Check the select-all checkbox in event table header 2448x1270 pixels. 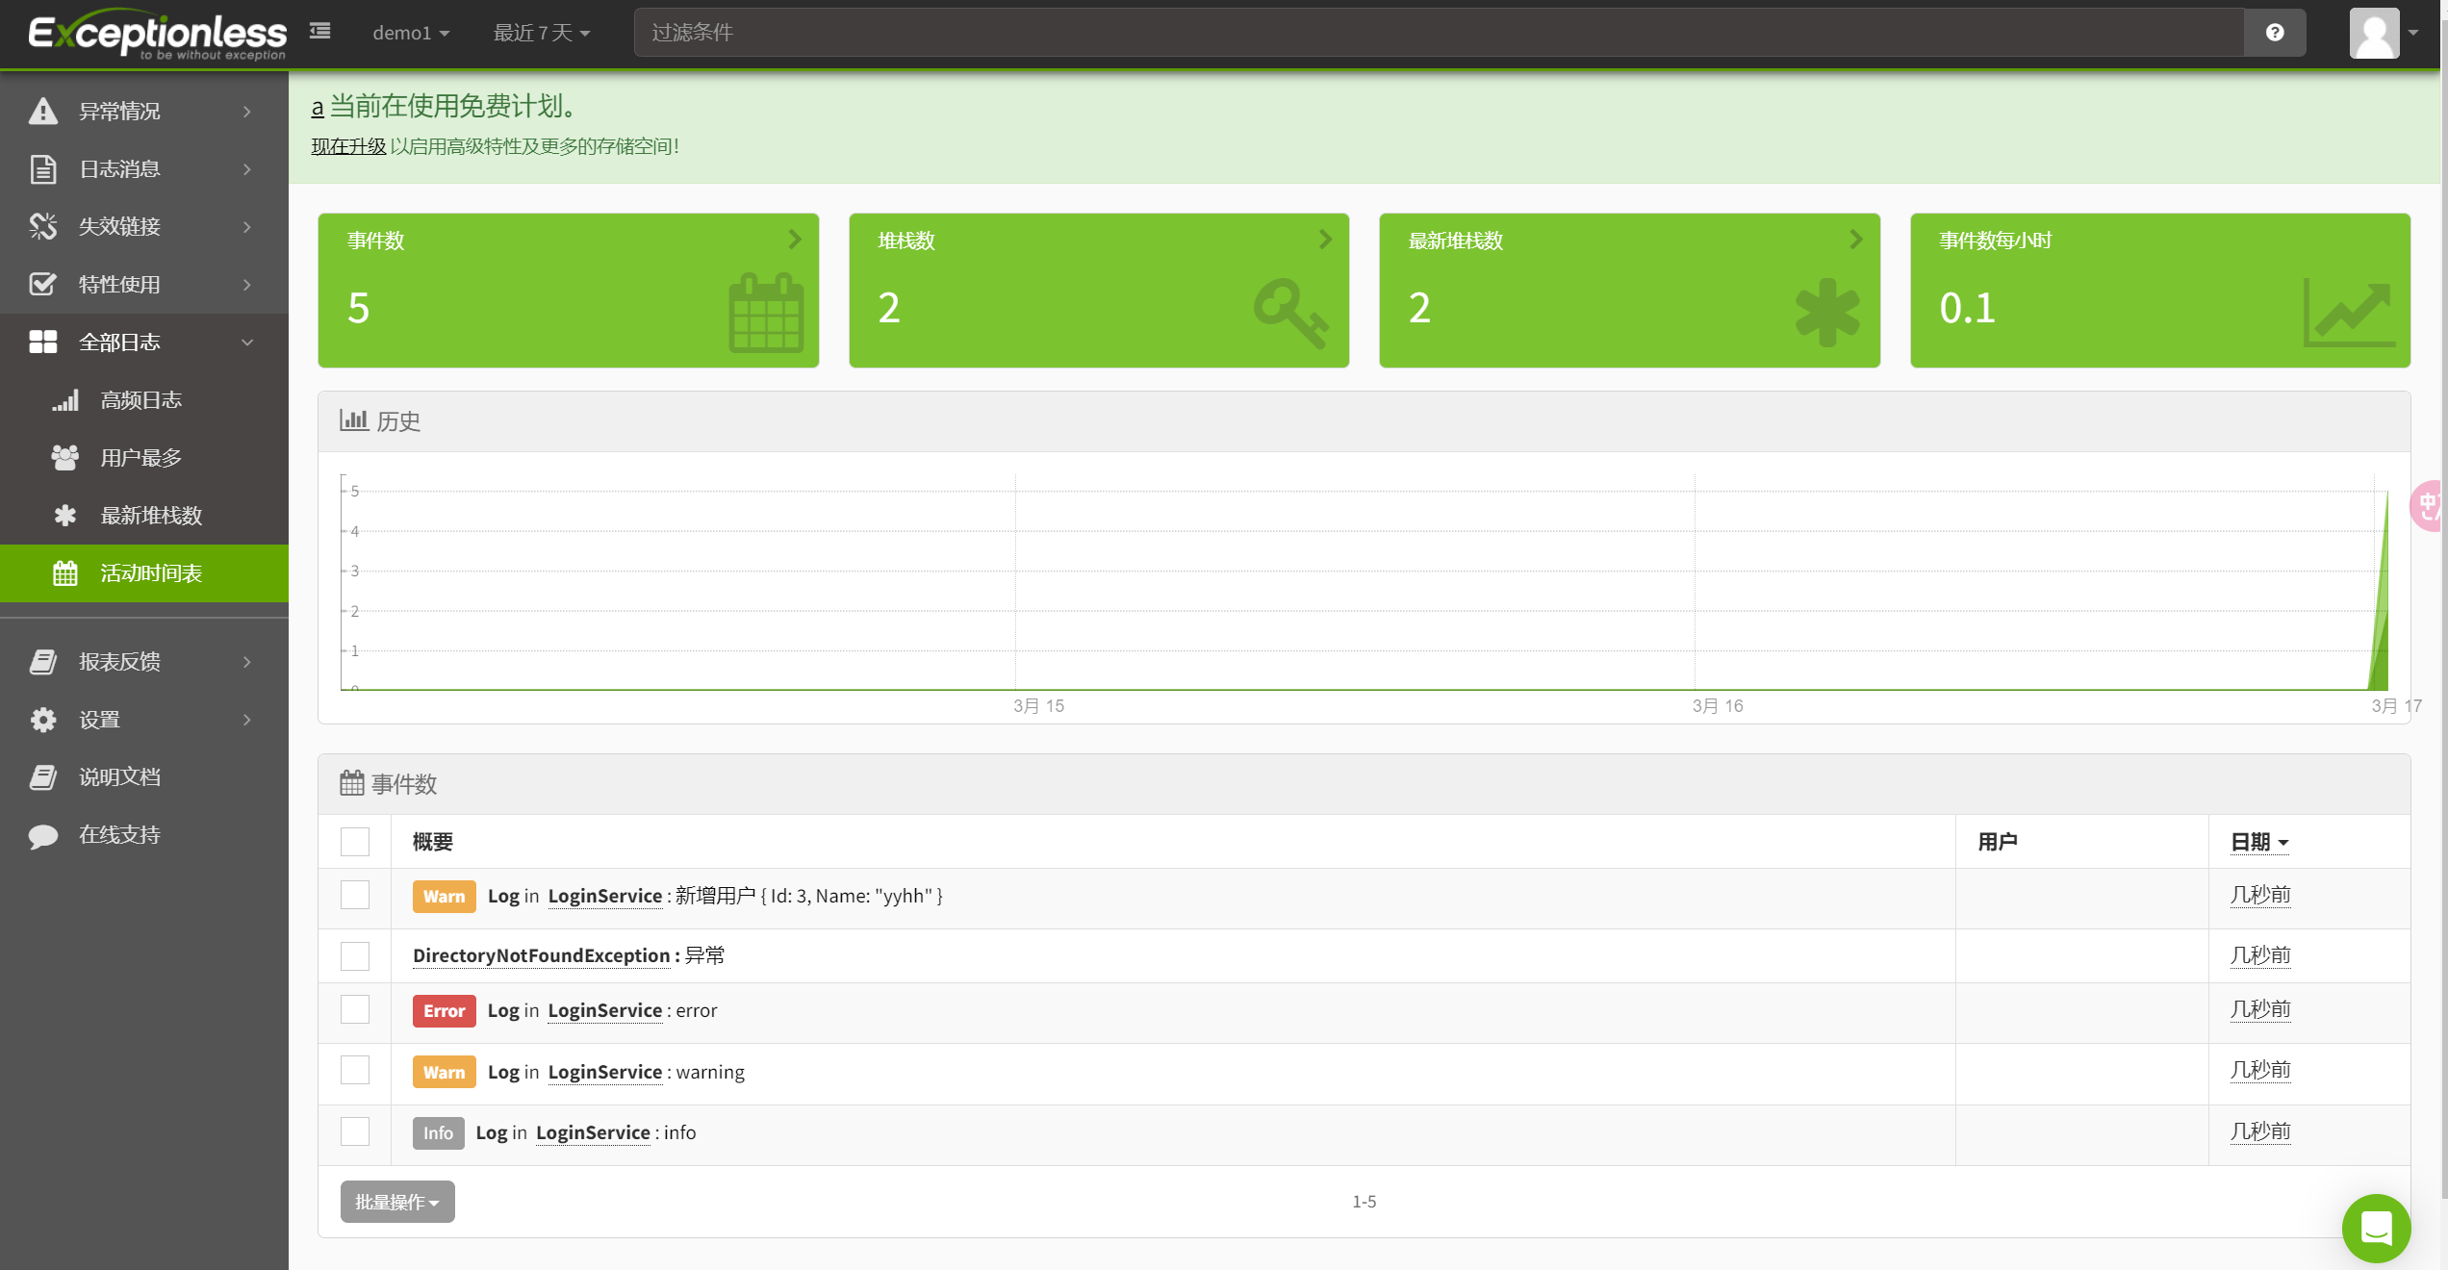click(354, 841)
